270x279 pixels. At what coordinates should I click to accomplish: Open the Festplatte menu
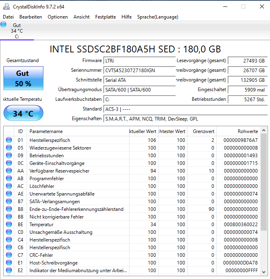pos(105,17)
